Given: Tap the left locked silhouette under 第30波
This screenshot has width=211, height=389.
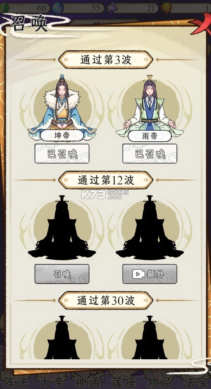Looking at the screenshot, I should coord(62,337).
